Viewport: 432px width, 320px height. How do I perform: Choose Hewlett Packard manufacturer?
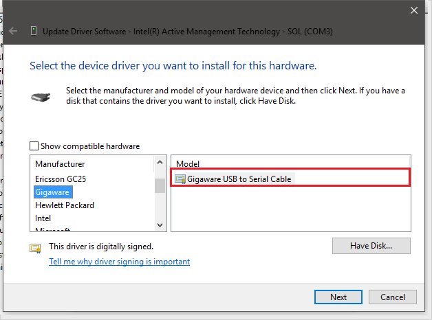65,205
